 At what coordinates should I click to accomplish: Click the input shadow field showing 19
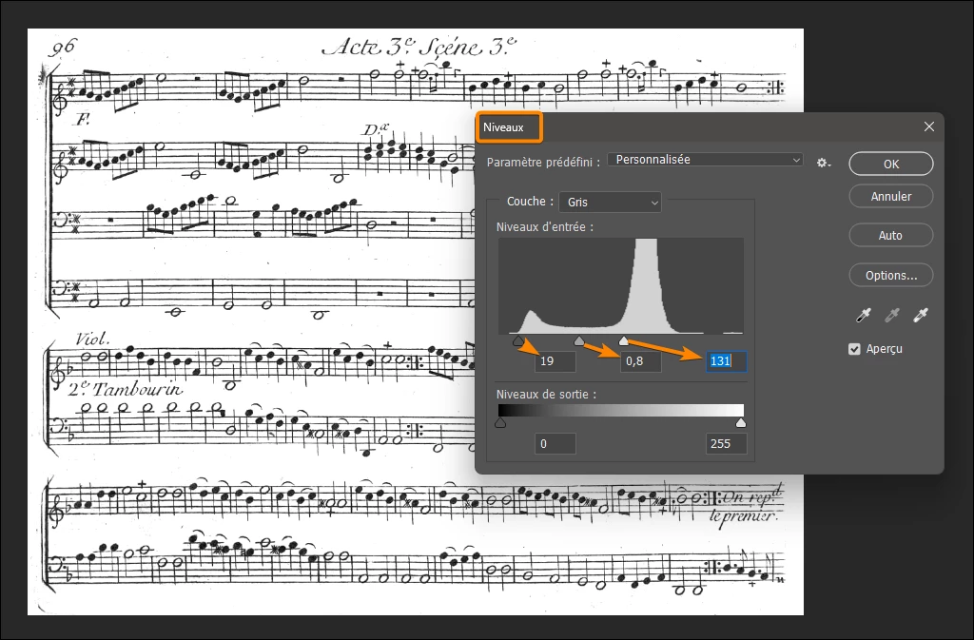click(x=555, y=361)
